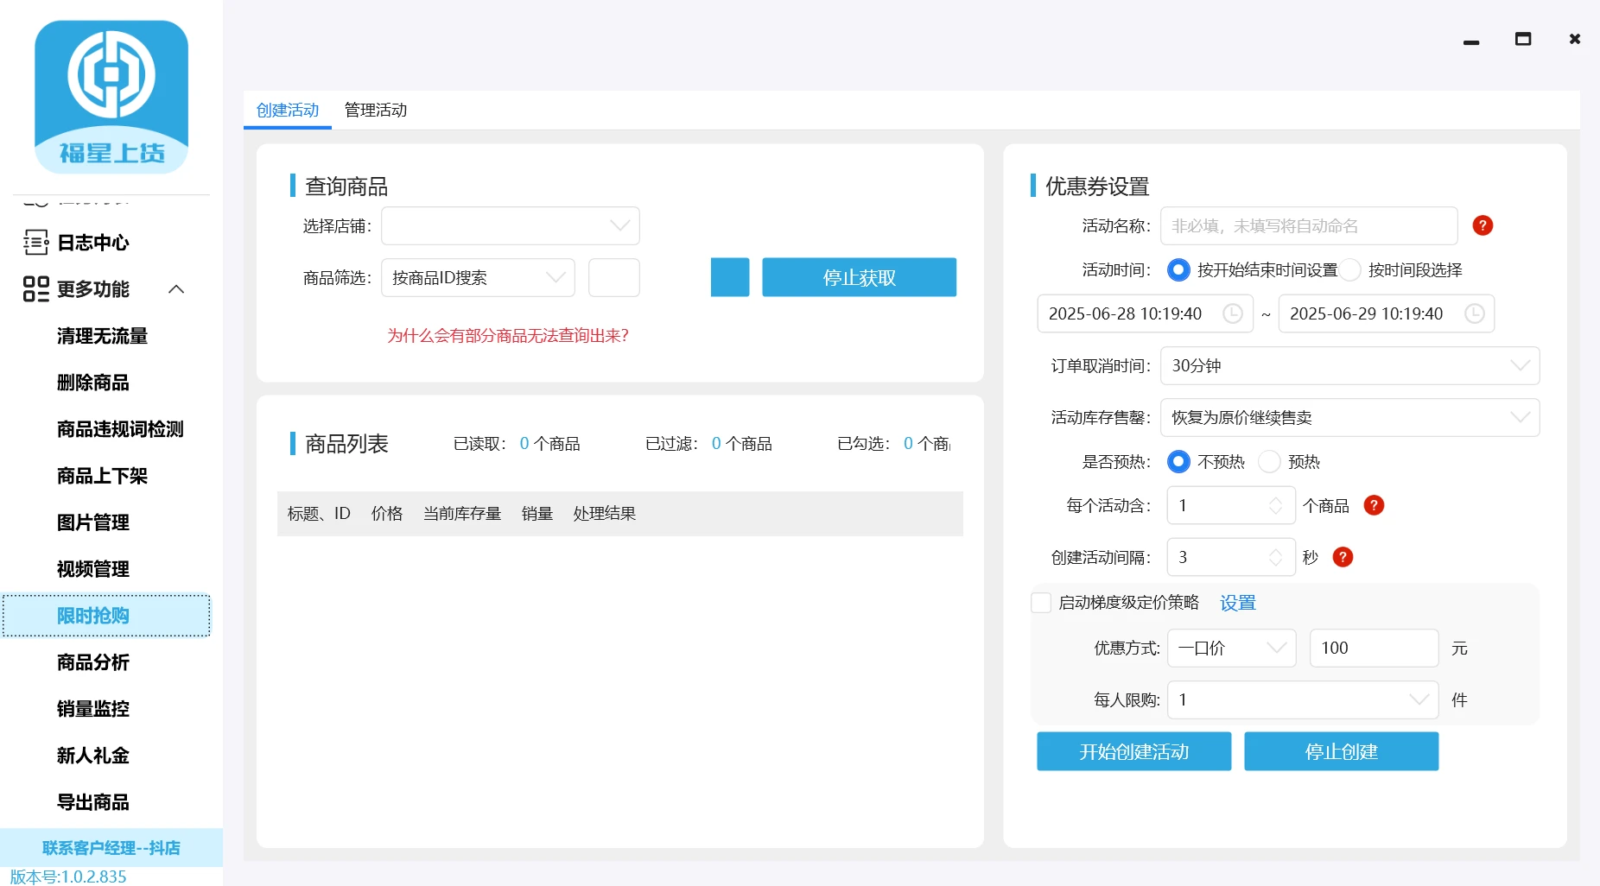The height and width of the screenshot is (886, 1600).
Task: Click help icon beside 活动名称 field
Action: (1483, 225)
